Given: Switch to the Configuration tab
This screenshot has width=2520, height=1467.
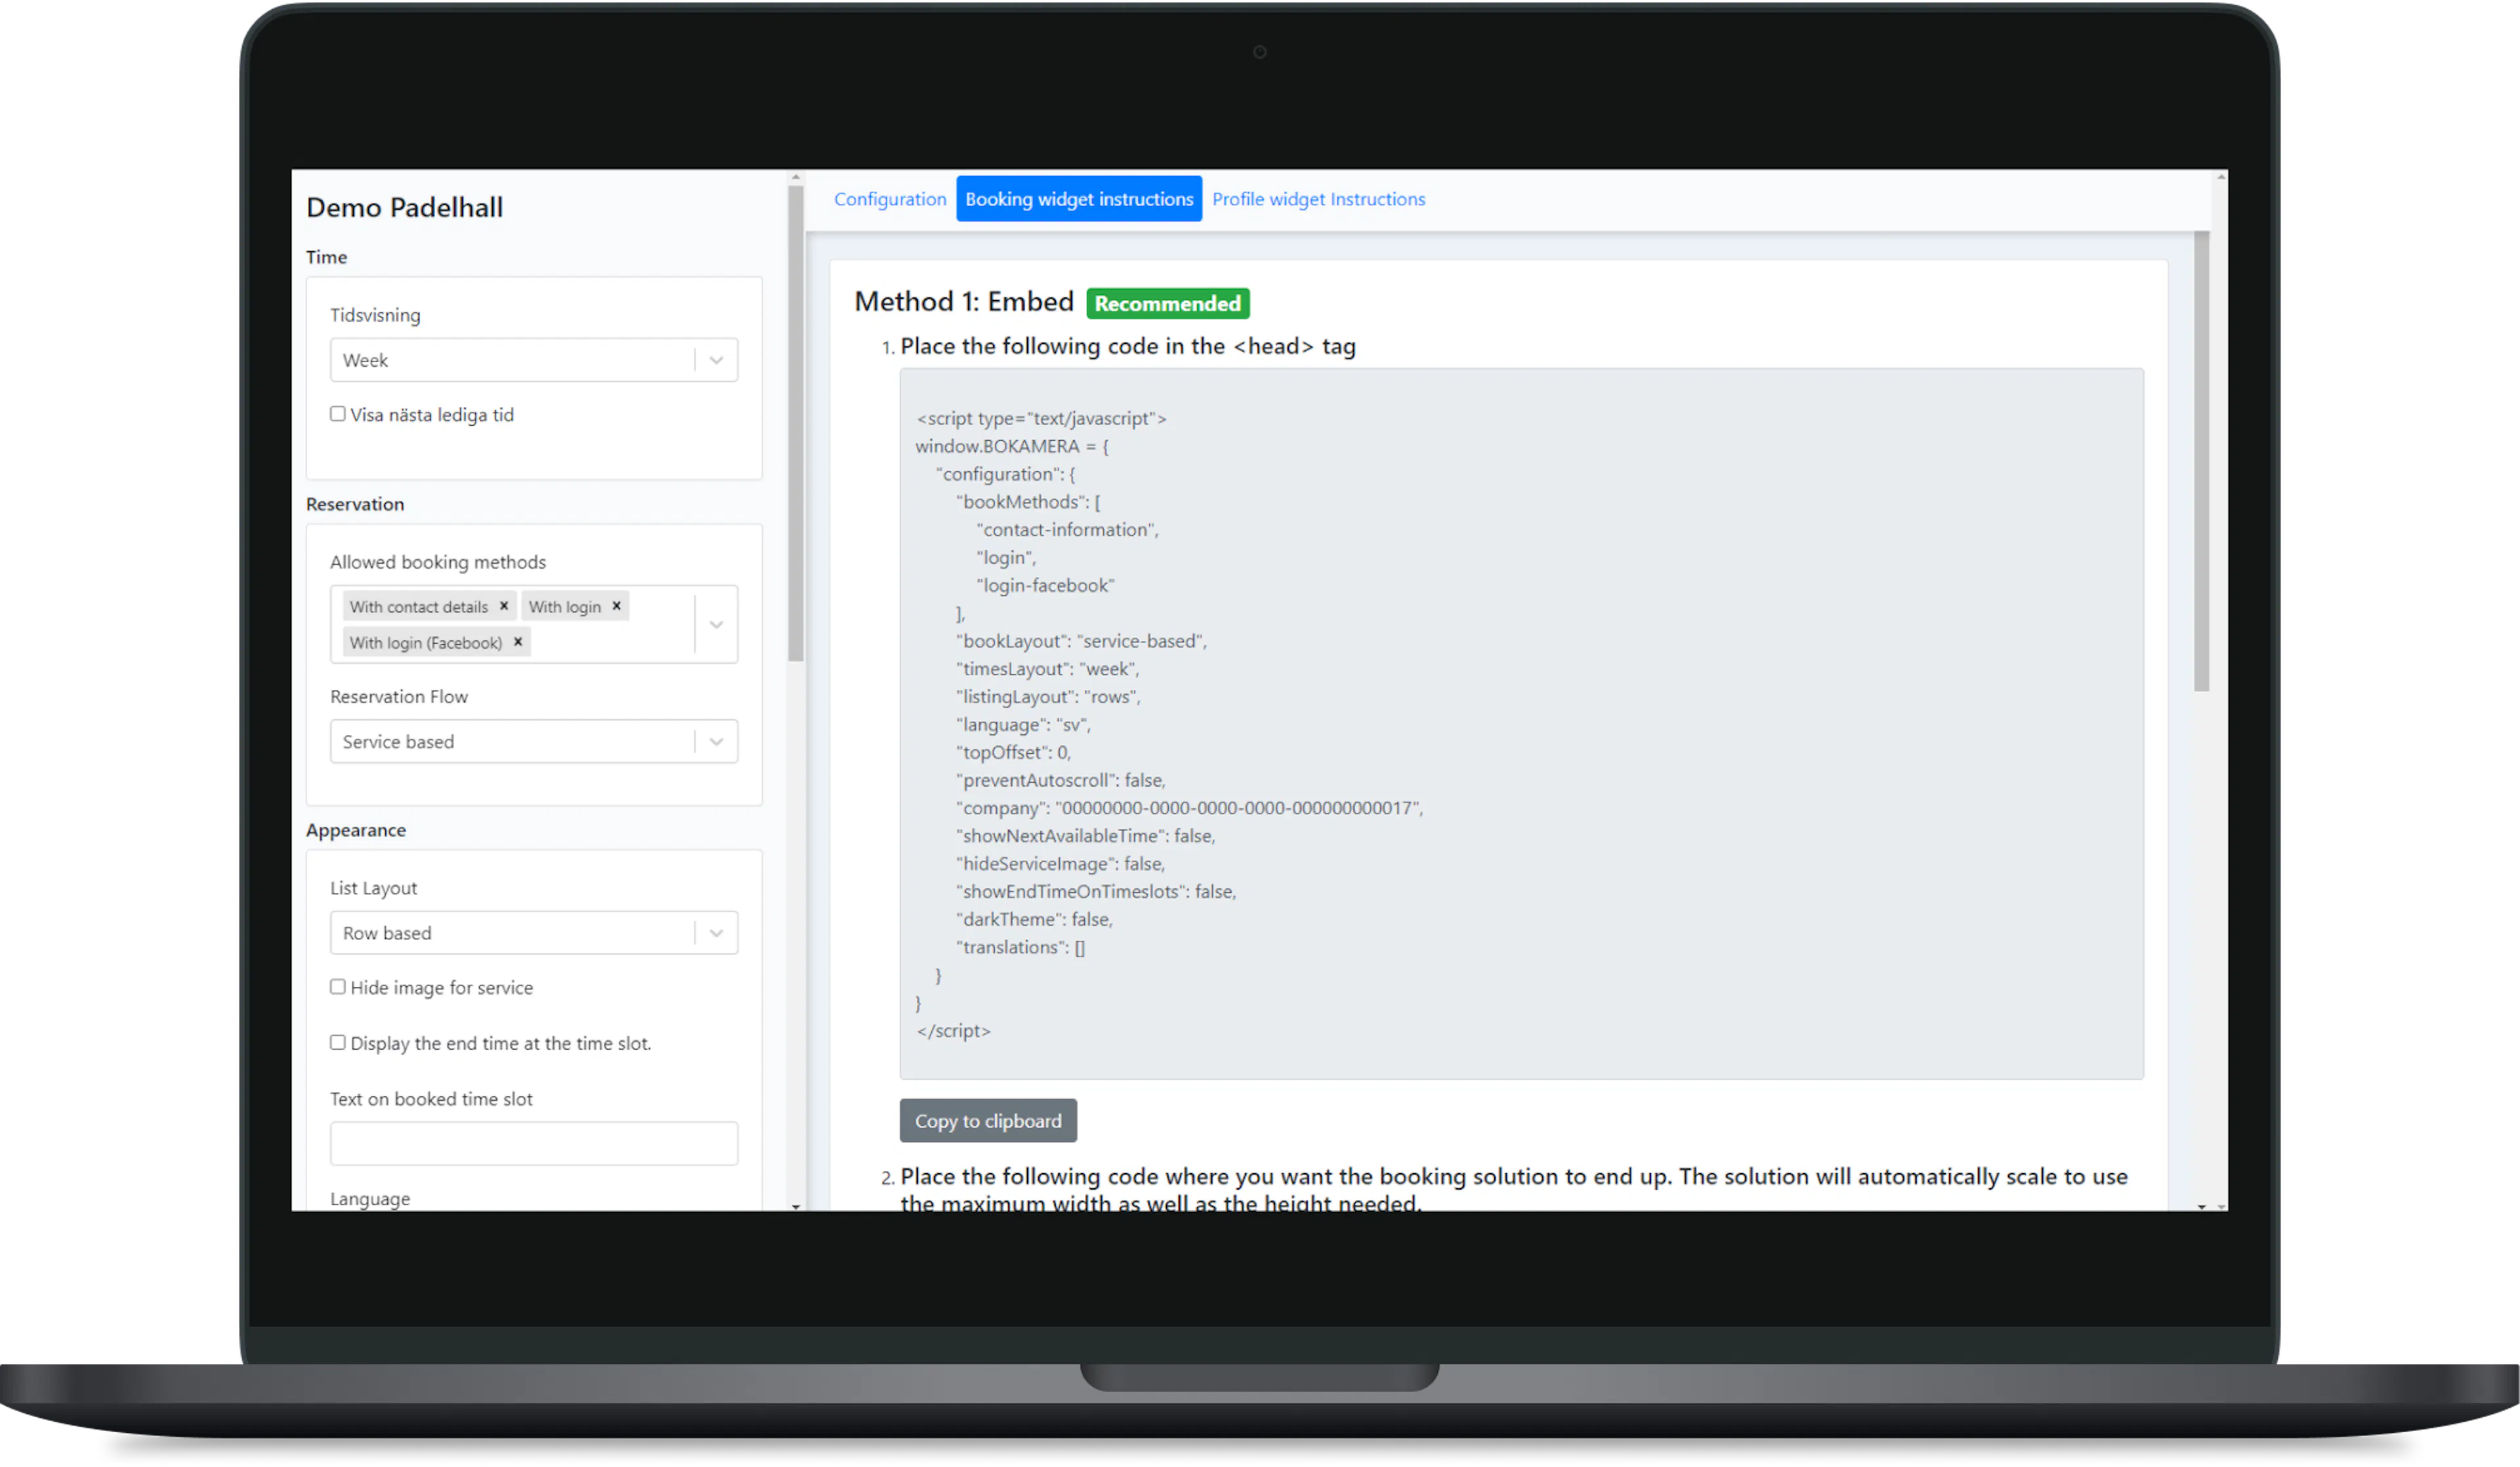Looking at the screenshot, I should pyautogui.click(x=890, y=199).
